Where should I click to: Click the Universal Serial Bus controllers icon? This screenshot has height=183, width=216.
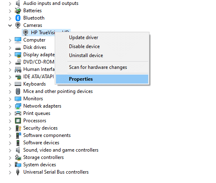pos(18,172)
